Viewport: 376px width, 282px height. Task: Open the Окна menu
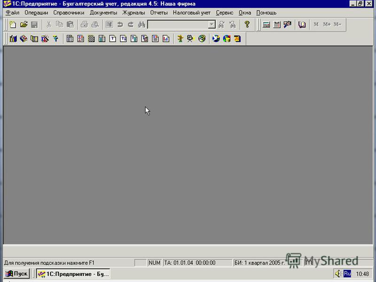(245, 13)
